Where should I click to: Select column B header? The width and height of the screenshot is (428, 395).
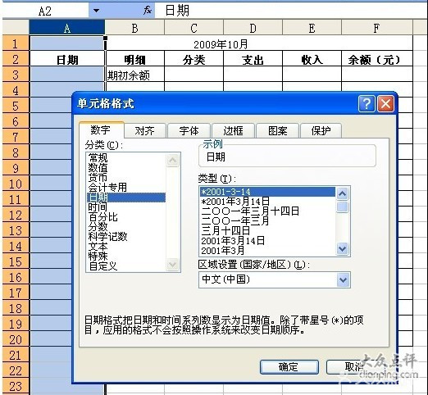pos(134,28)
